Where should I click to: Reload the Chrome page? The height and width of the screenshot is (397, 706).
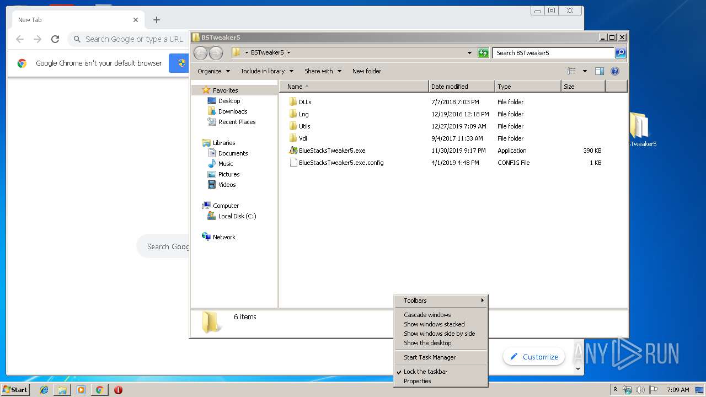55,39
